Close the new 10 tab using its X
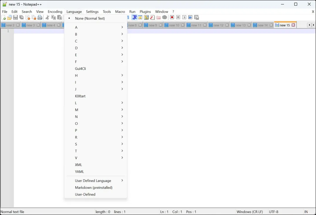316x215 pixels. point(183,25)
